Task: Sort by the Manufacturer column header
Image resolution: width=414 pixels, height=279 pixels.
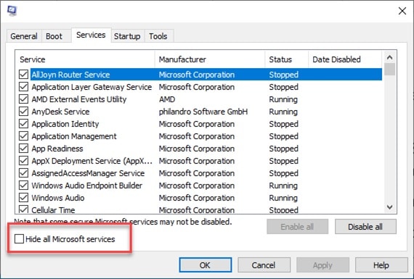Action: point(210,59)
